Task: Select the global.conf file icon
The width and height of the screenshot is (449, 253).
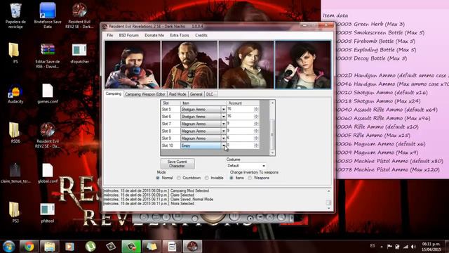Action: pyautogui.click(x=48, y=173)
